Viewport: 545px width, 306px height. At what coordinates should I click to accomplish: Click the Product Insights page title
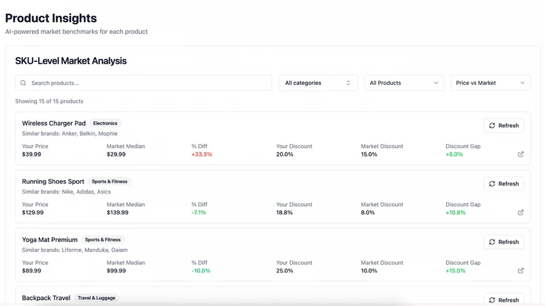51,18
